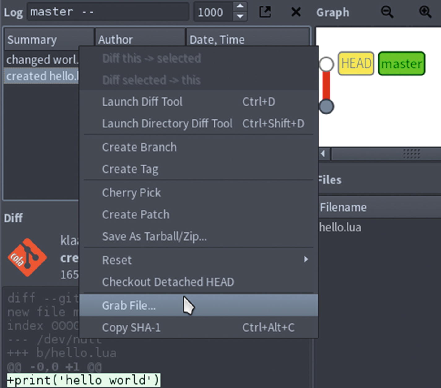Screen dimensions: 441x388
Task: Zoom in the commit graph
Action: point(425,12)
